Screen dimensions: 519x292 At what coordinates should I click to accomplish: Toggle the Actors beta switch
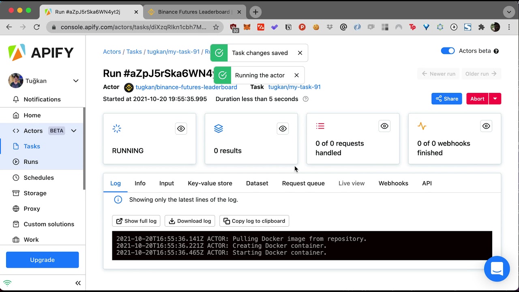click(x=448, y=51)
